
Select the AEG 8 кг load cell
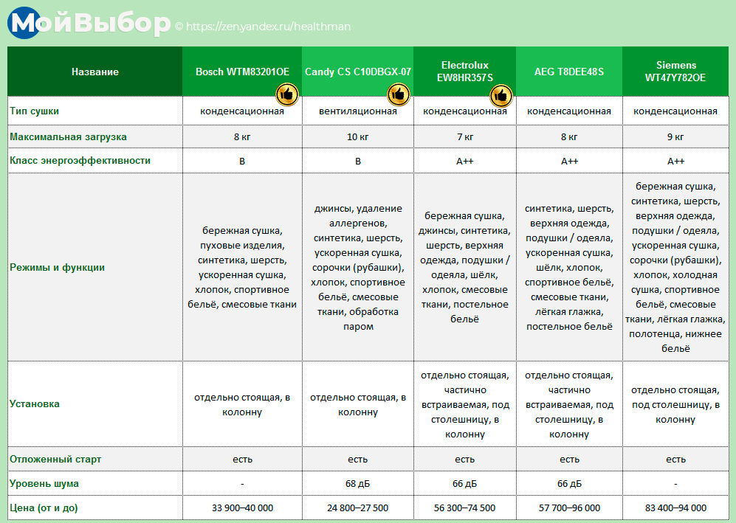(x=569, y=137)
